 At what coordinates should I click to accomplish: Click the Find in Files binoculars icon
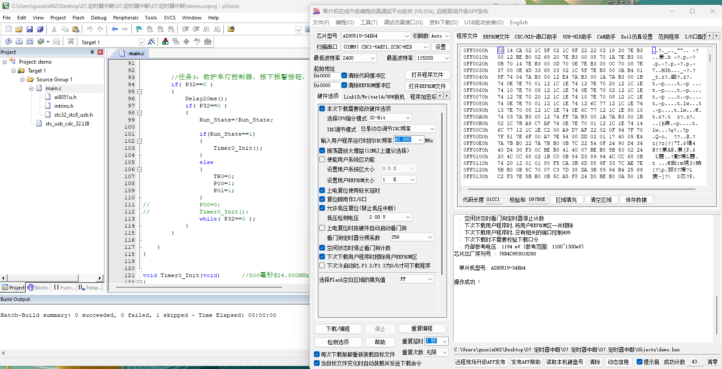pos(231,29)
